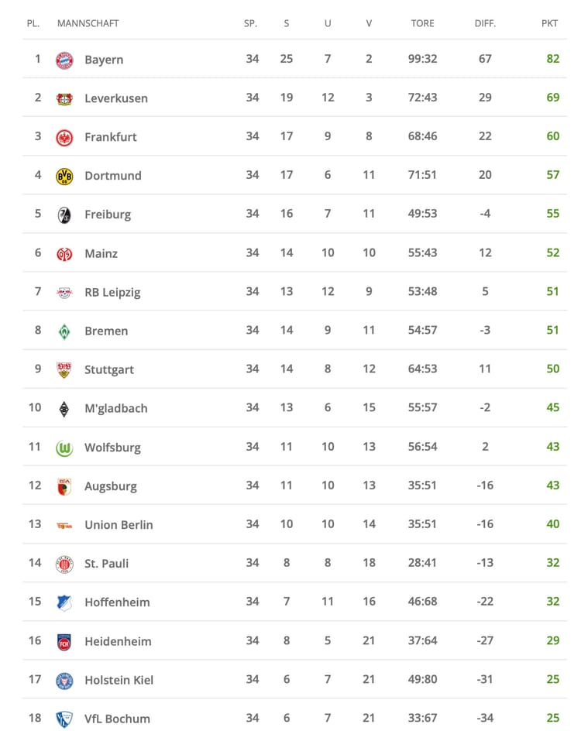Open the Union Berlin team link

119,525
